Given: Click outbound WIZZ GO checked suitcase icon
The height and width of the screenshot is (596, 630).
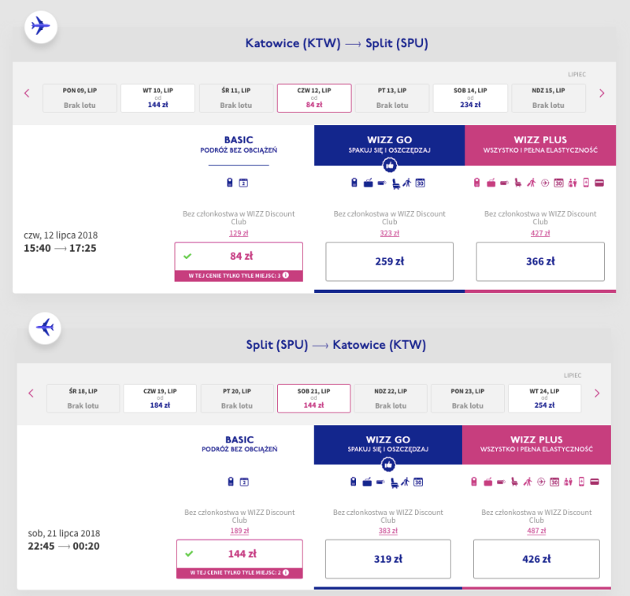Looking at the screenshot, I should (x=368, y=183).
